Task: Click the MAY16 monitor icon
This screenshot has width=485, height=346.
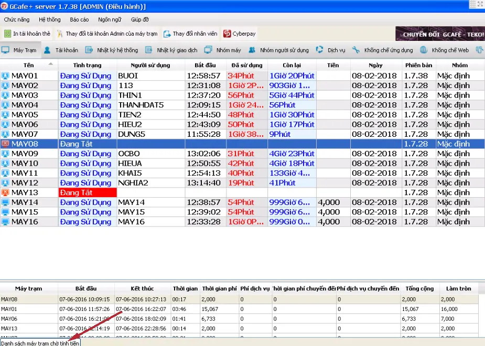Action: click(x=5, y=222)
